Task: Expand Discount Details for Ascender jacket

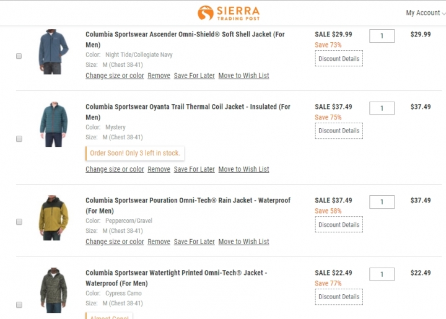Action: (339, 59)
